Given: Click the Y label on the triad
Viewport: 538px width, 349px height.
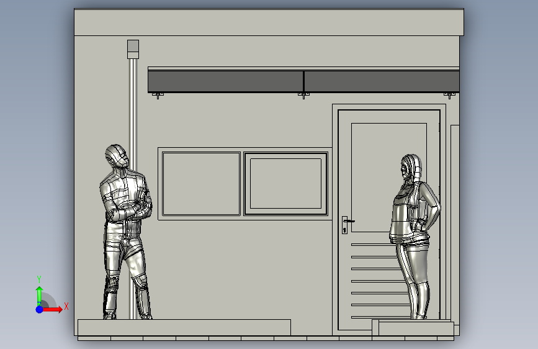Looking at the screenshot, I should coord(39,279).
